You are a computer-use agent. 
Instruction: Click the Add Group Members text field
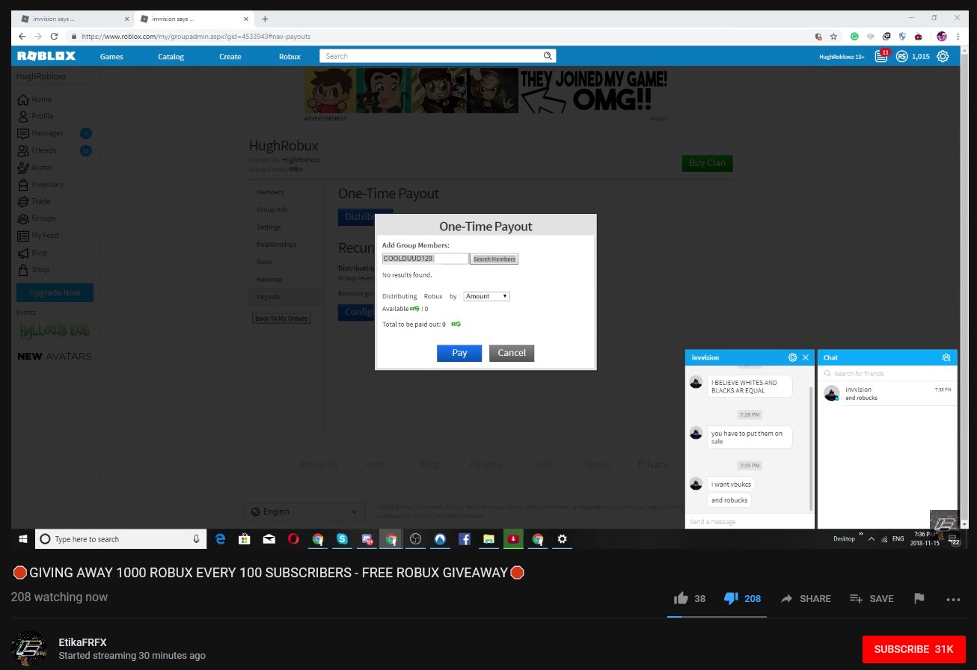coord(425,258)
